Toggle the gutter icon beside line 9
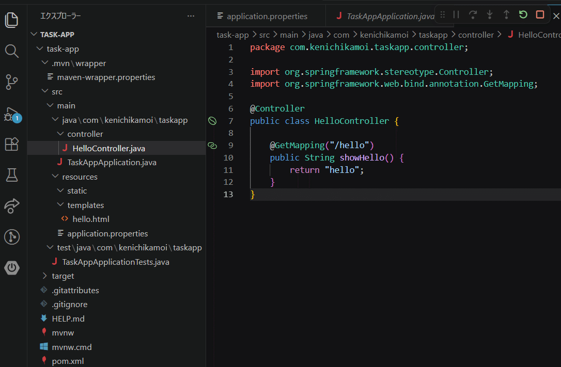Viewport: 561px width, 367px height. (x=212, y=146)
